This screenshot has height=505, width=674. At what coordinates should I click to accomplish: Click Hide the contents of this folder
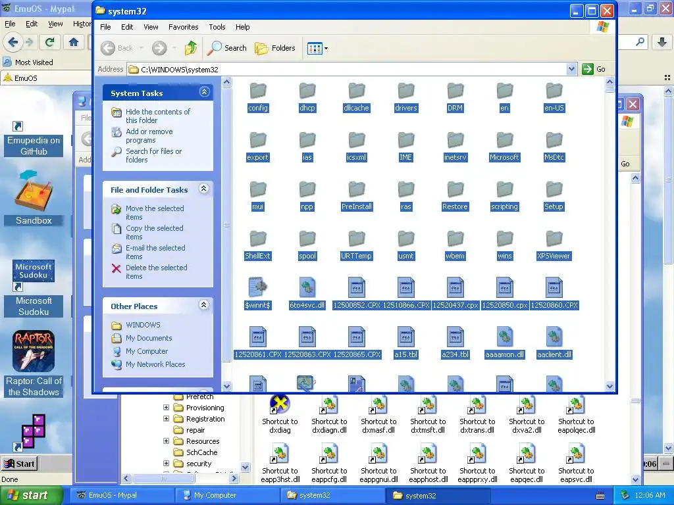[x=158, y=116]
